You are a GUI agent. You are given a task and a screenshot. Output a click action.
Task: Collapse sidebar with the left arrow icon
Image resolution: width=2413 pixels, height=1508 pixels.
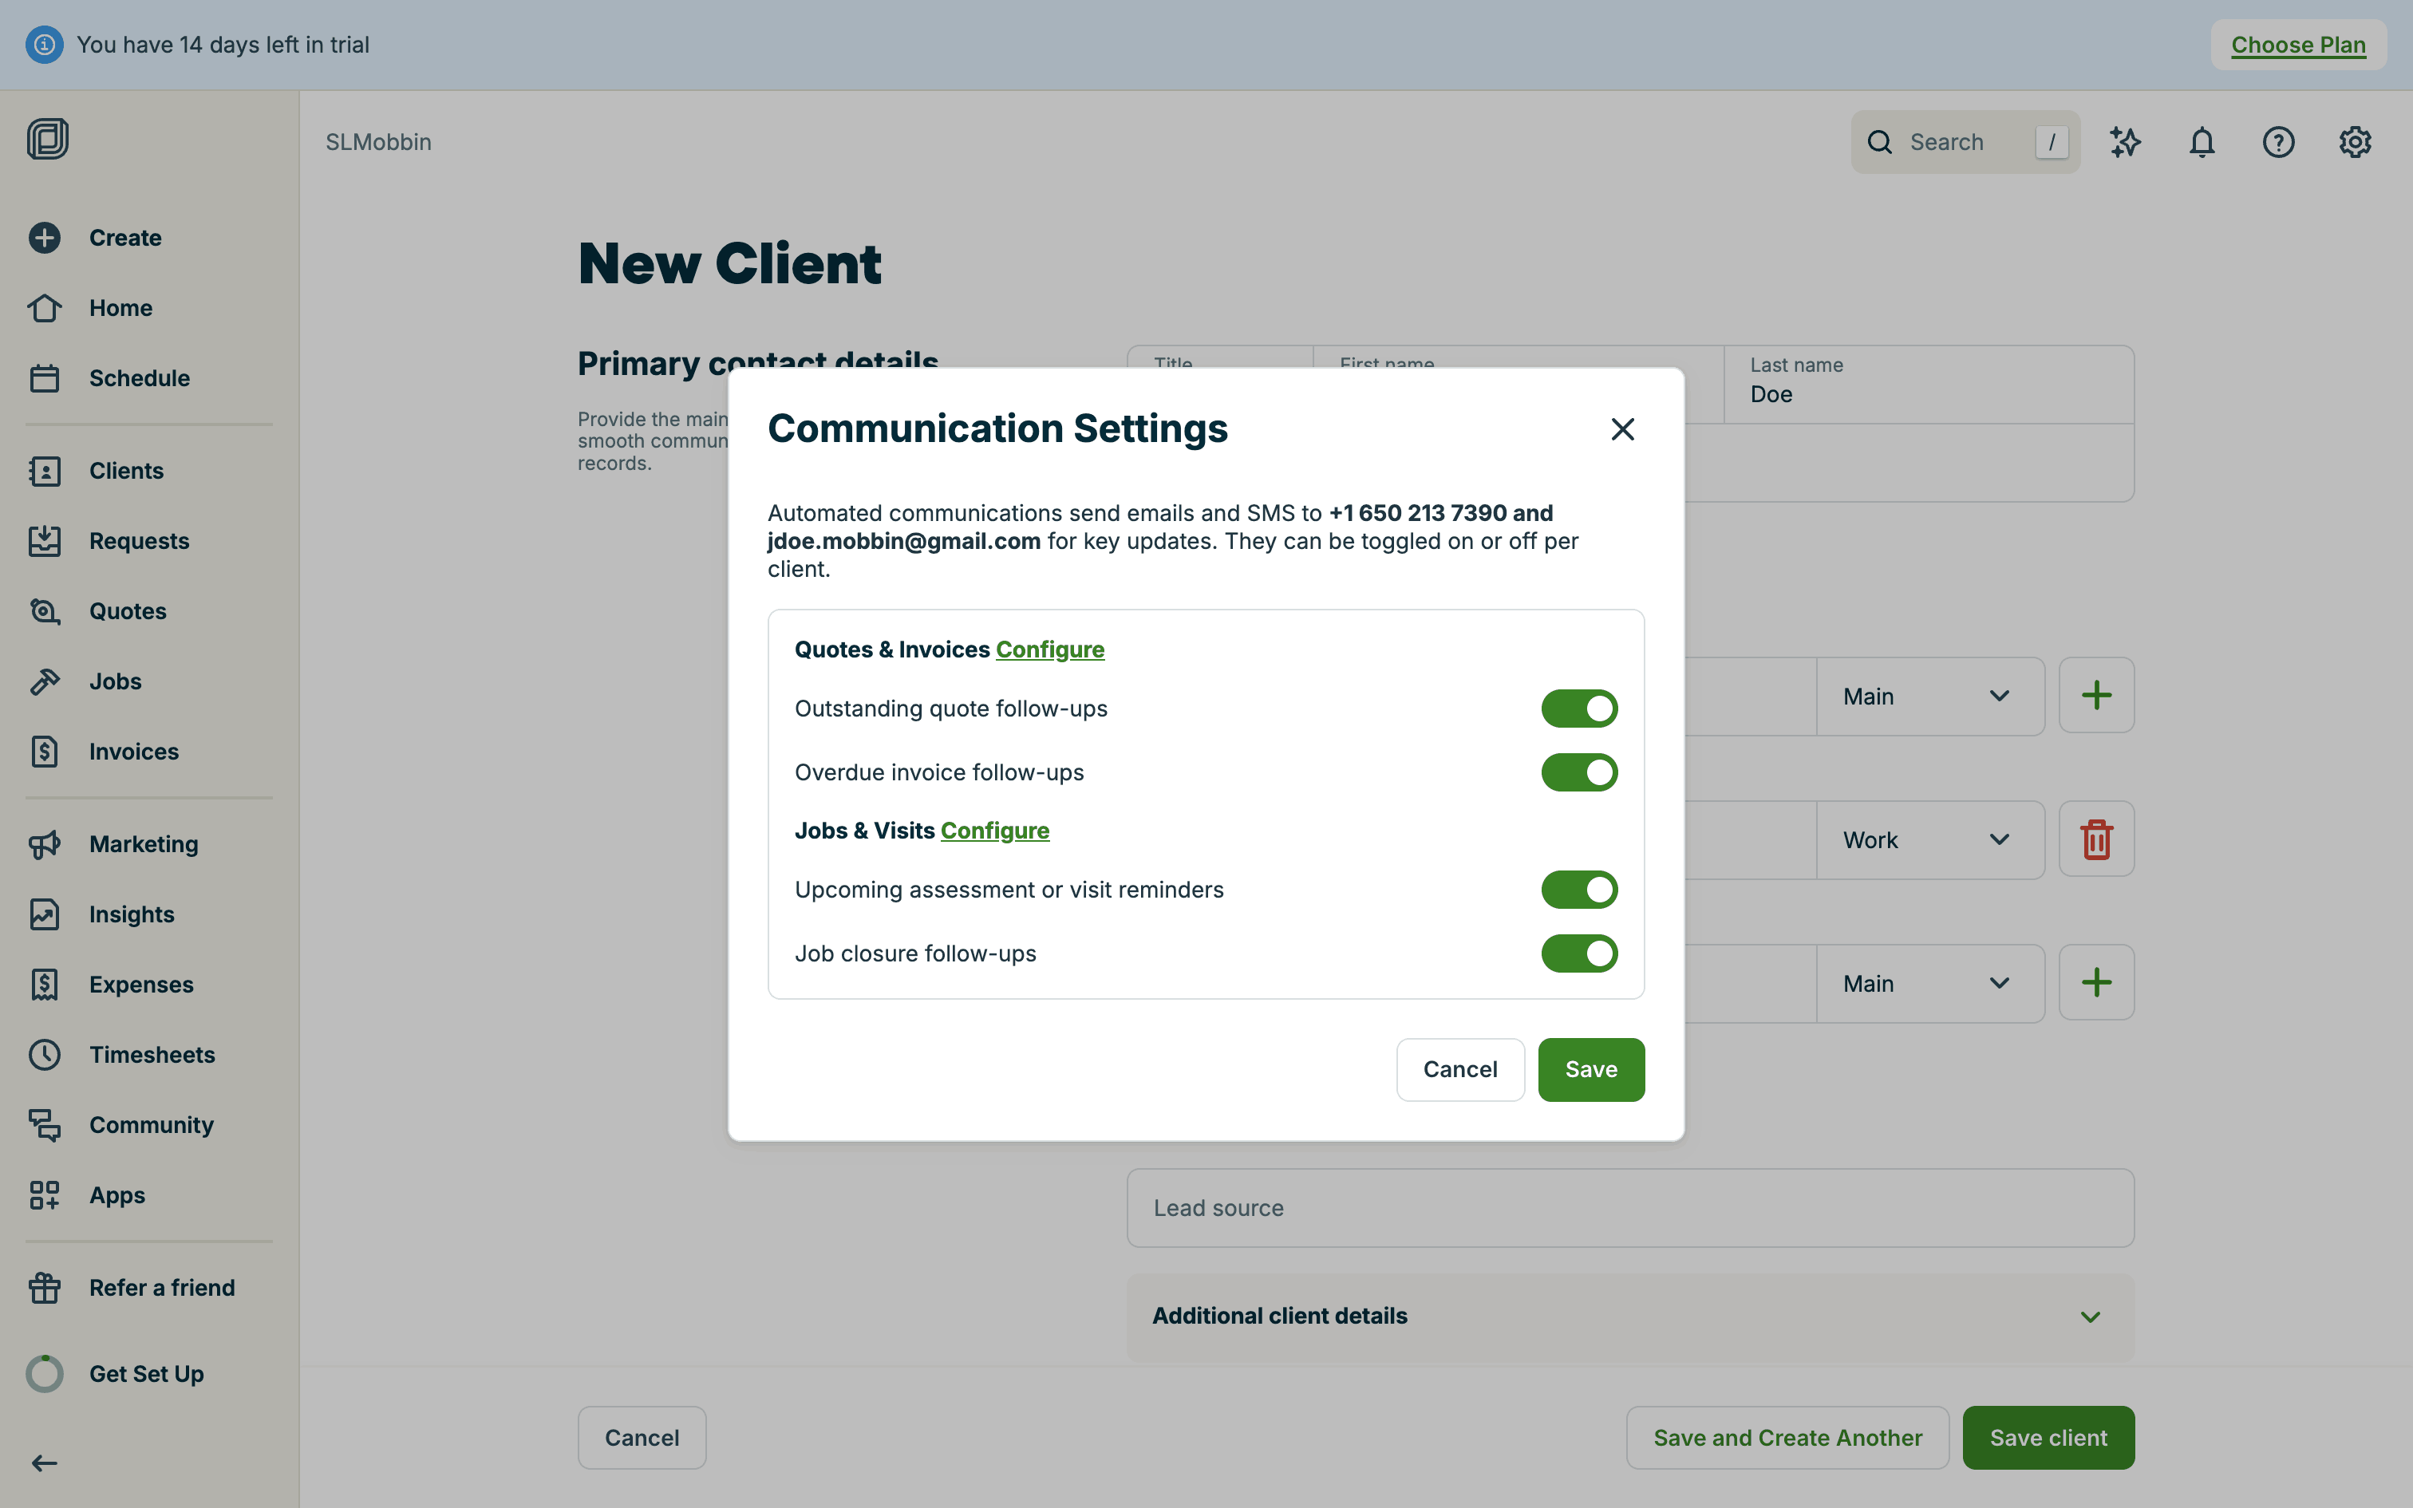click(x=44, y=1463)
